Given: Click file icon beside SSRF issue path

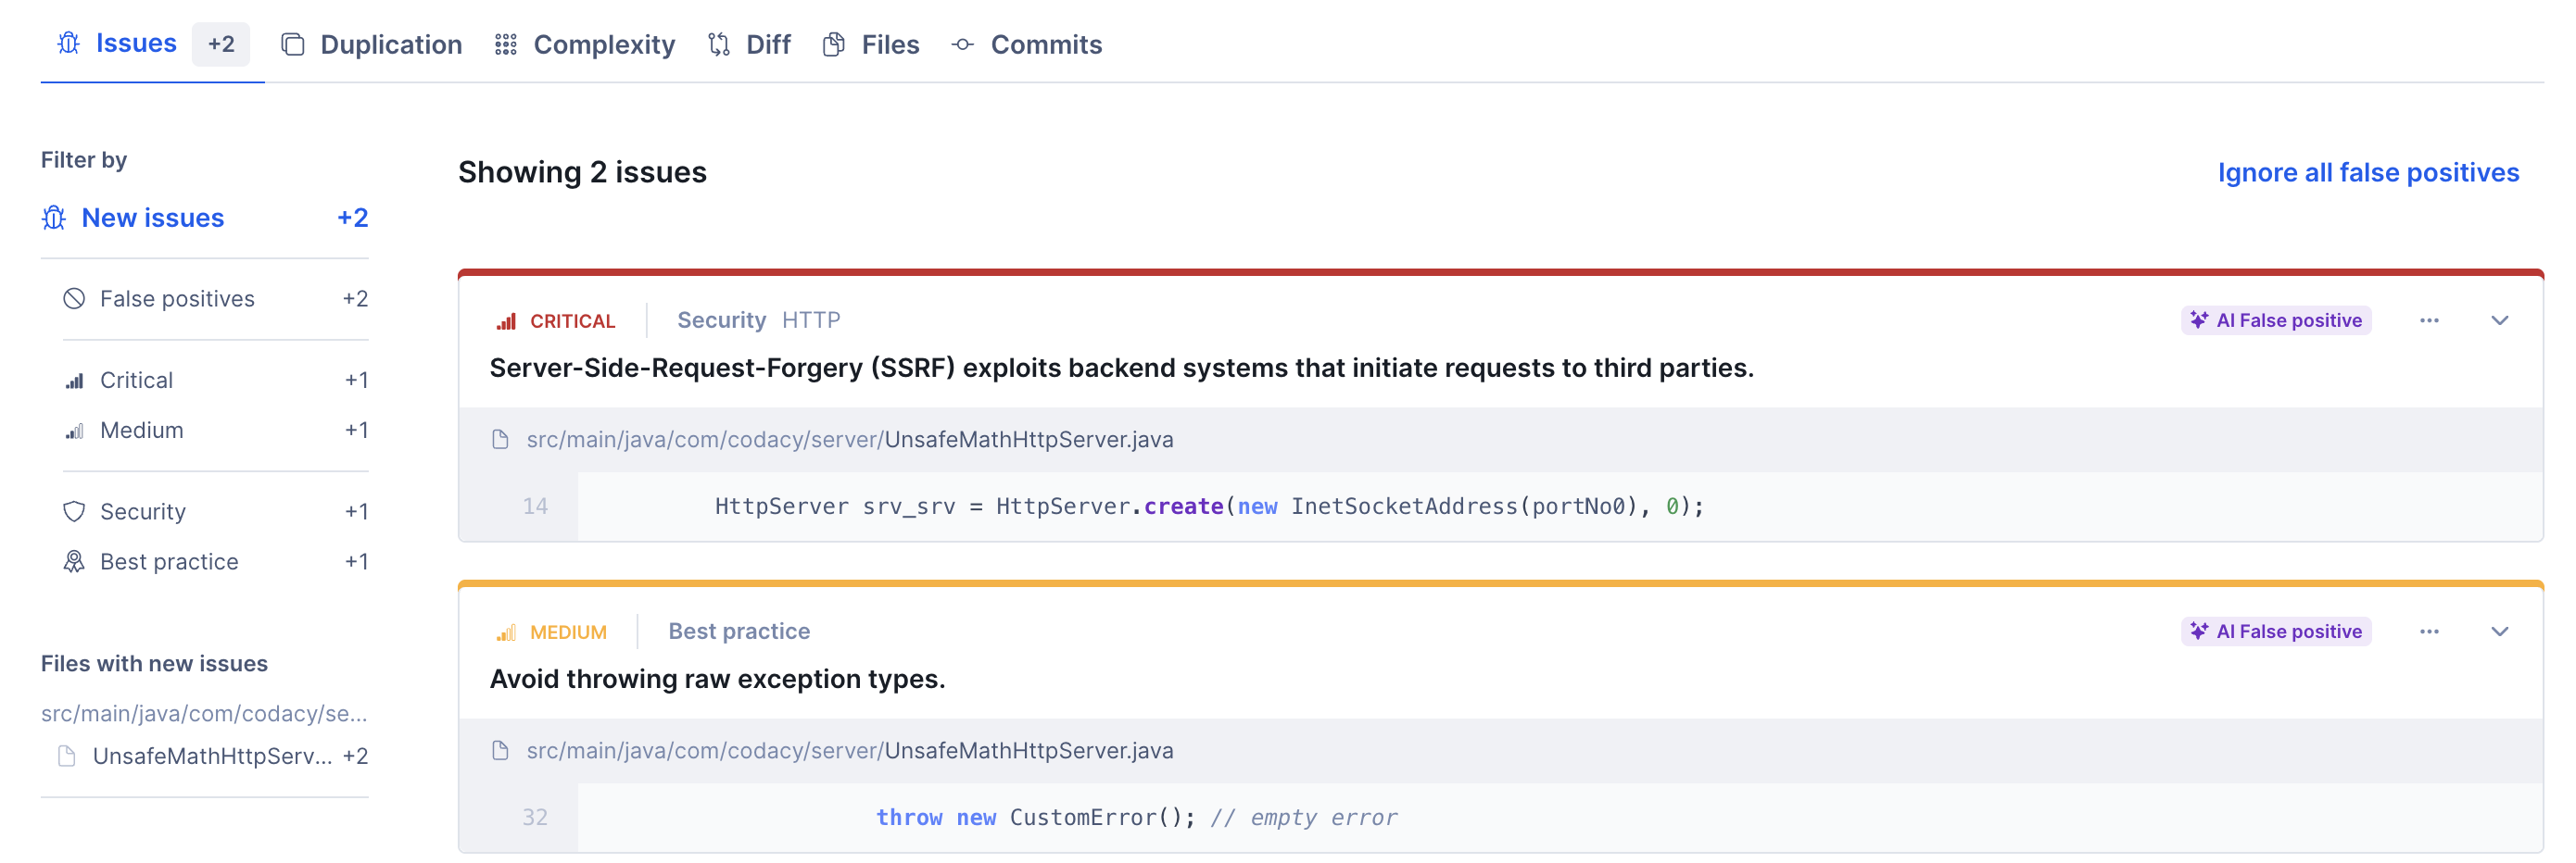Looking at the screenshot, I should (x=500, y=440).
